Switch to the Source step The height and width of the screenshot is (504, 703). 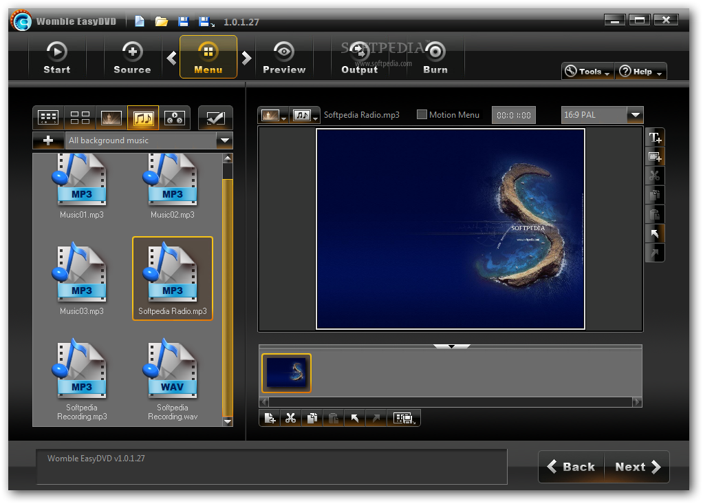132,57
